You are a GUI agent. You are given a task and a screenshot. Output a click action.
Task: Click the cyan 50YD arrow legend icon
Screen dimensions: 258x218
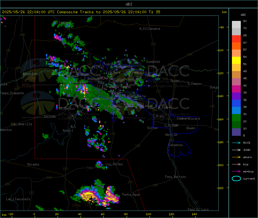tap(236, 143)
